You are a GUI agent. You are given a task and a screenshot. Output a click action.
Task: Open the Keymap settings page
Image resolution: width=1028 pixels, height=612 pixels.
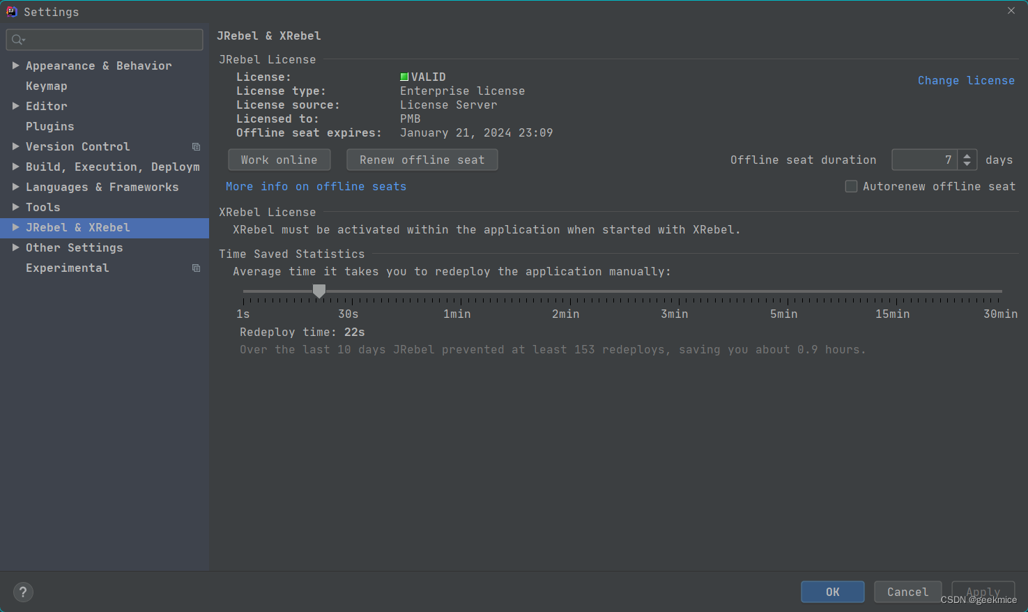coord(47,86)
